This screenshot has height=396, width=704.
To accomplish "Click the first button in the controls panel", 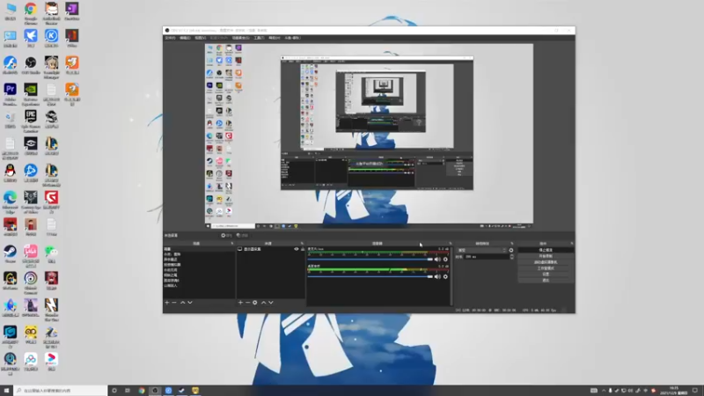I will 546,250.
